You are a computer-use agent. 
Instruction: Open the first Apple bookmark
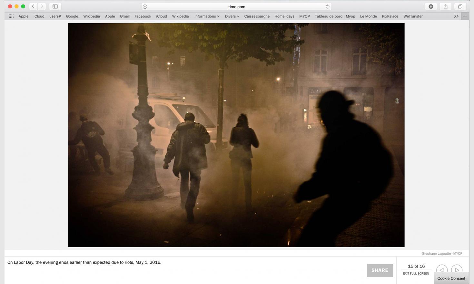point(24,16)
